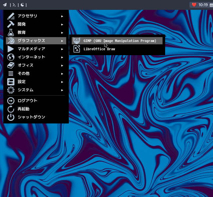
Task: Open the システム menu category
Action: [x=36, y=90]
